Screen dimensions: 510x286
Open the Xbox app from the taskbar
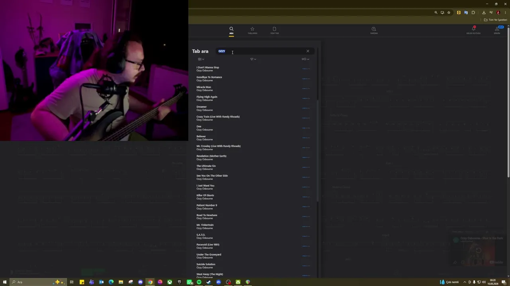click(x=170, y=282)
